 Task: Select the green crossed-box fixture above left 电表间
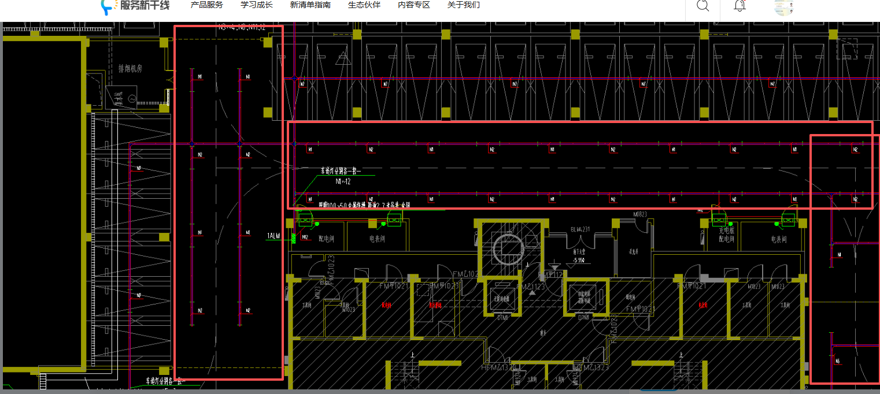(394, 220)
